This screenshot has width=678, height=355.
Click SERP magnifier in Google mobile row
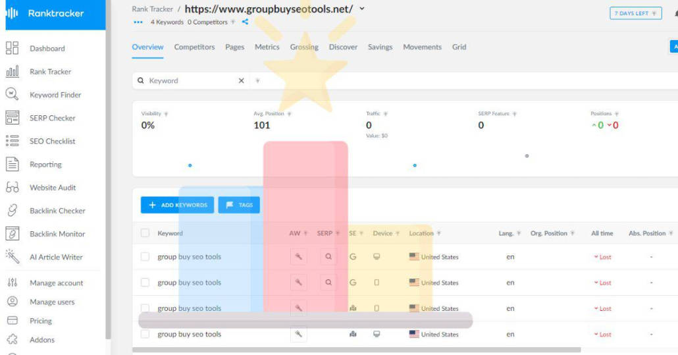pos(328,283)
